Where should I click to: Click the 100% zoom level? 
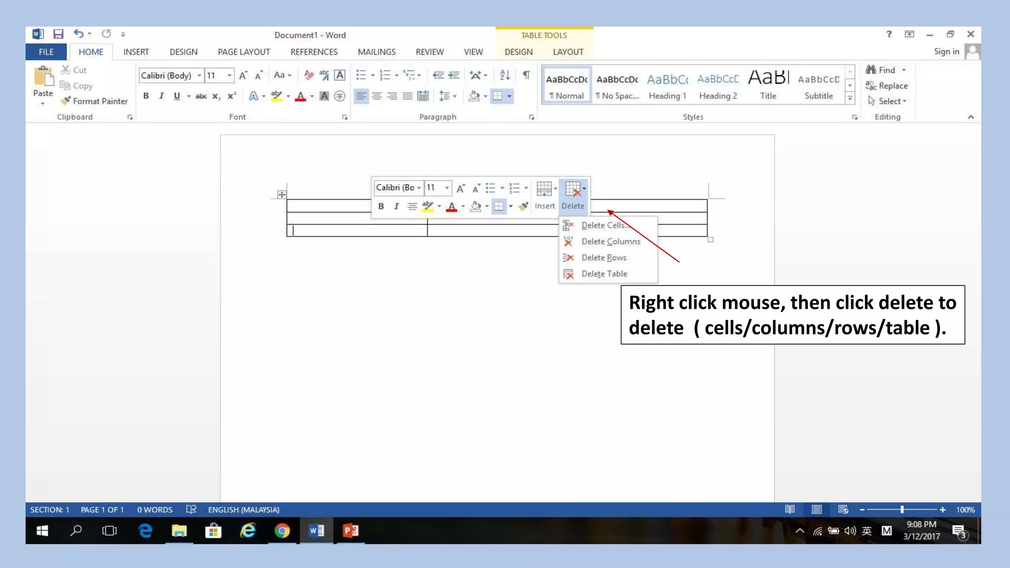pos(966,510)
